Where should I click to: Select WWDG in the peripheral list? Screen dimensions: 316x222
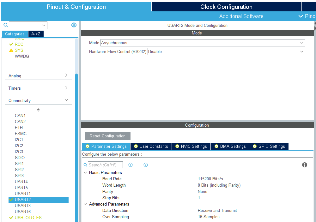[22, 57]
